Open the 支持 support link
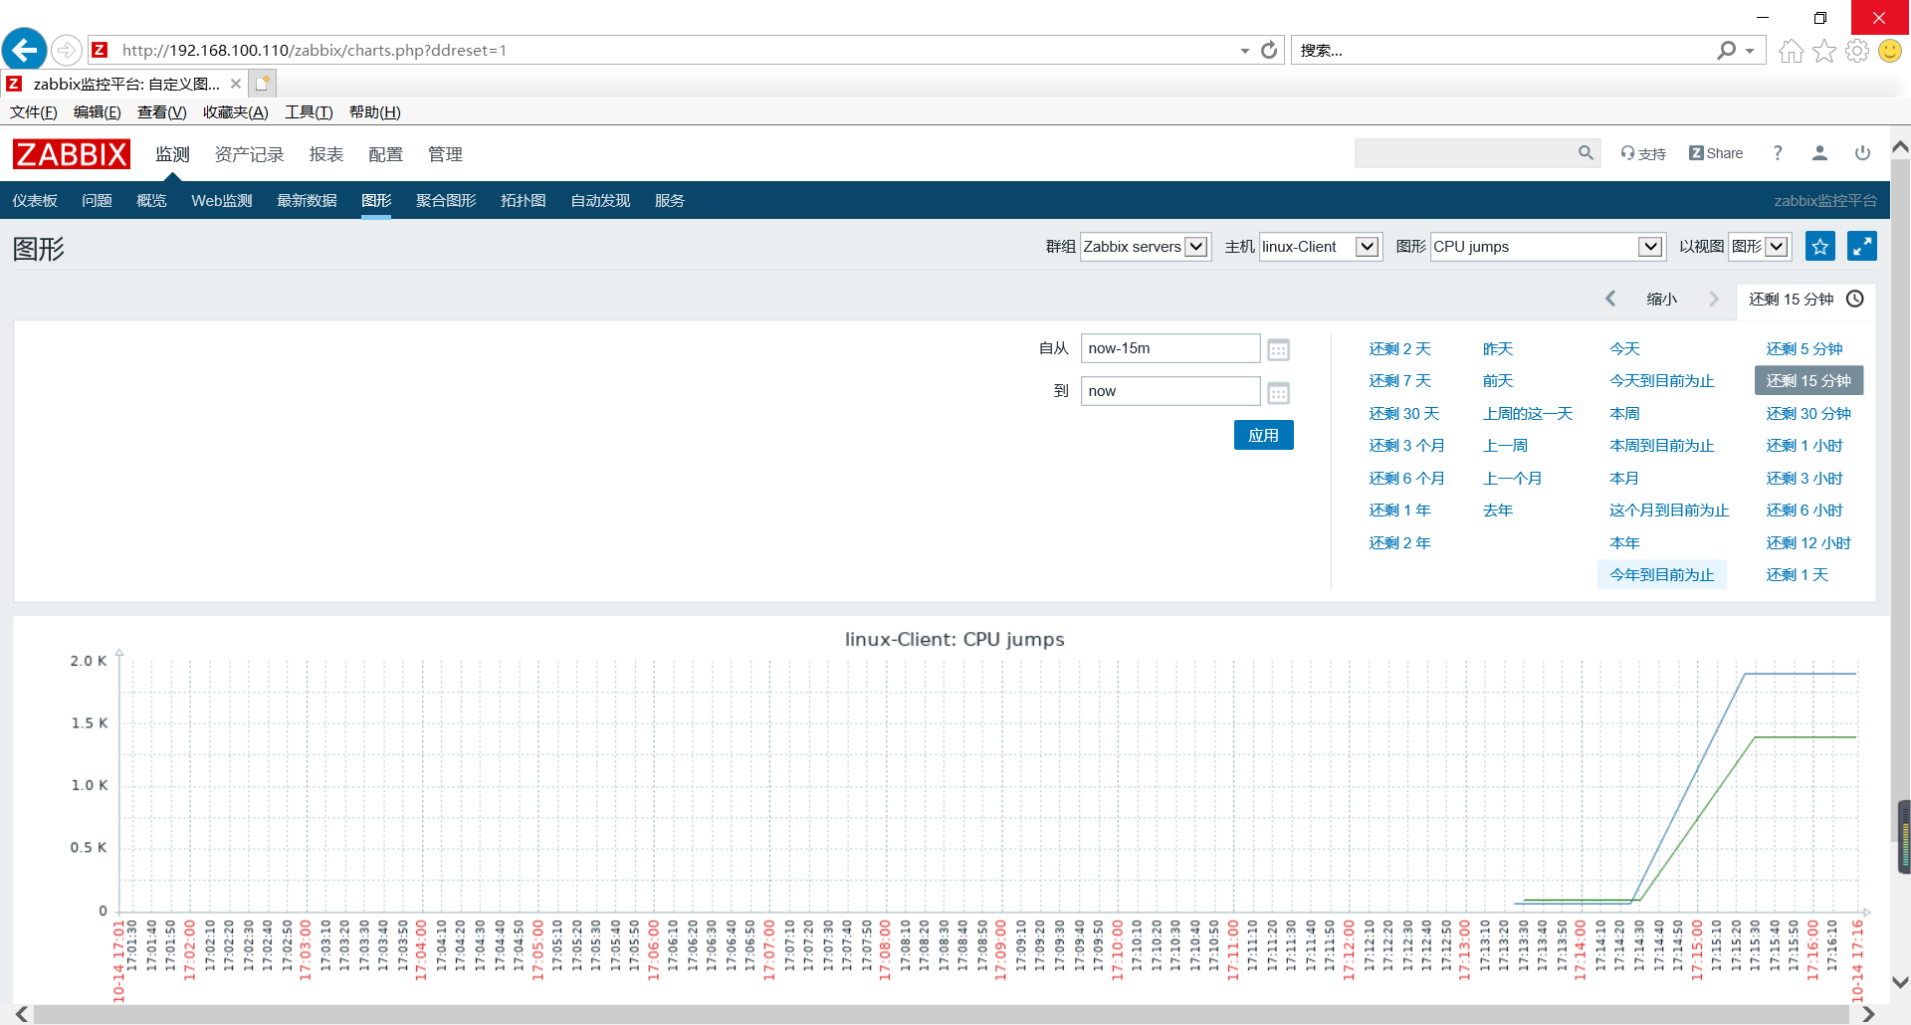Image resolution: width=1911 pixels, height=1025 pixels. (1643, 153)
